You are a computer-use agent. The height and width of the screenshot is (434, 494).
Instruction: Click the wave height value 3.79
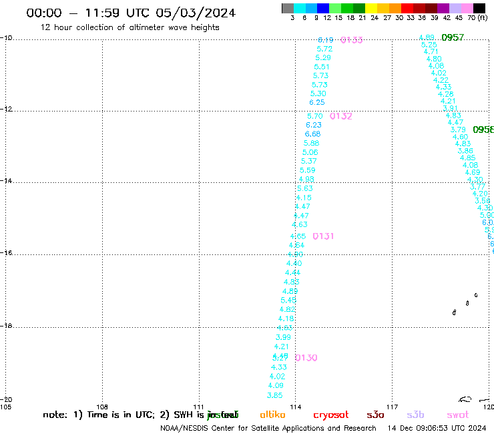458,130
